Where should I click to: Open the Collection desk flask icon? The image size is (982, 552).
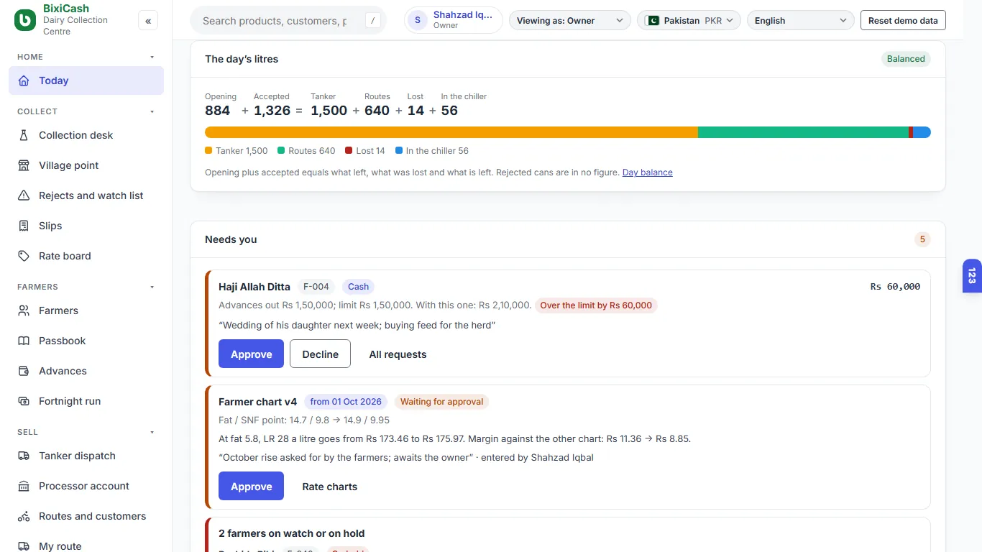(24, 135)
